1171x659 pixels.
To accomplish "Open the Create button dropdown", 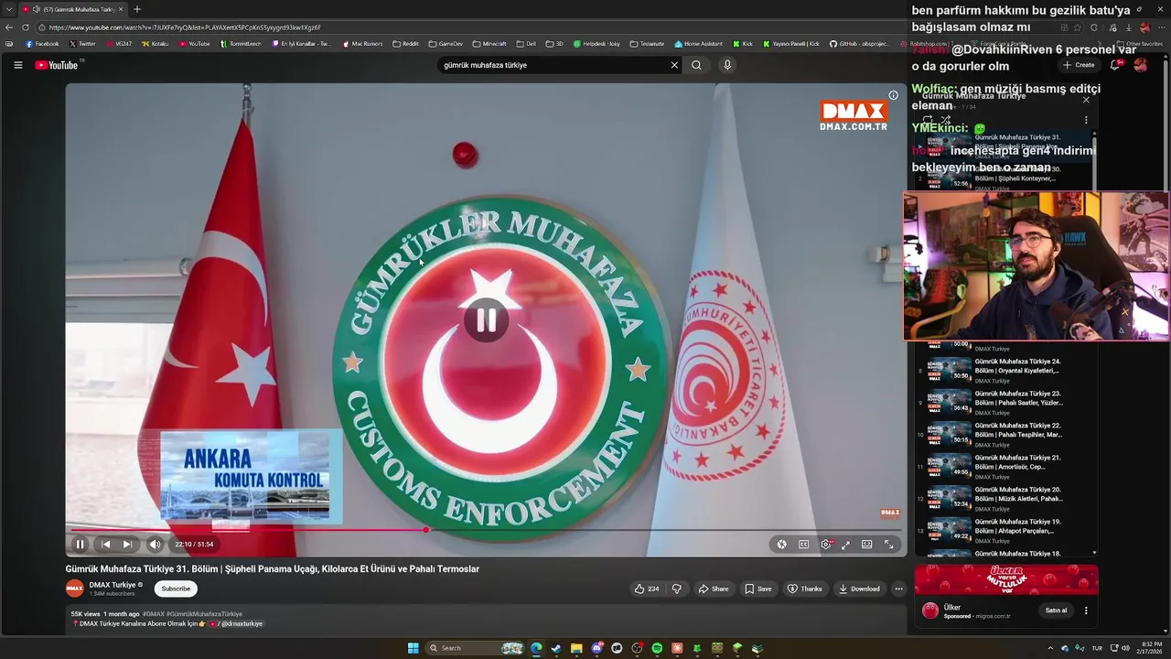I will click(1080, 65).
